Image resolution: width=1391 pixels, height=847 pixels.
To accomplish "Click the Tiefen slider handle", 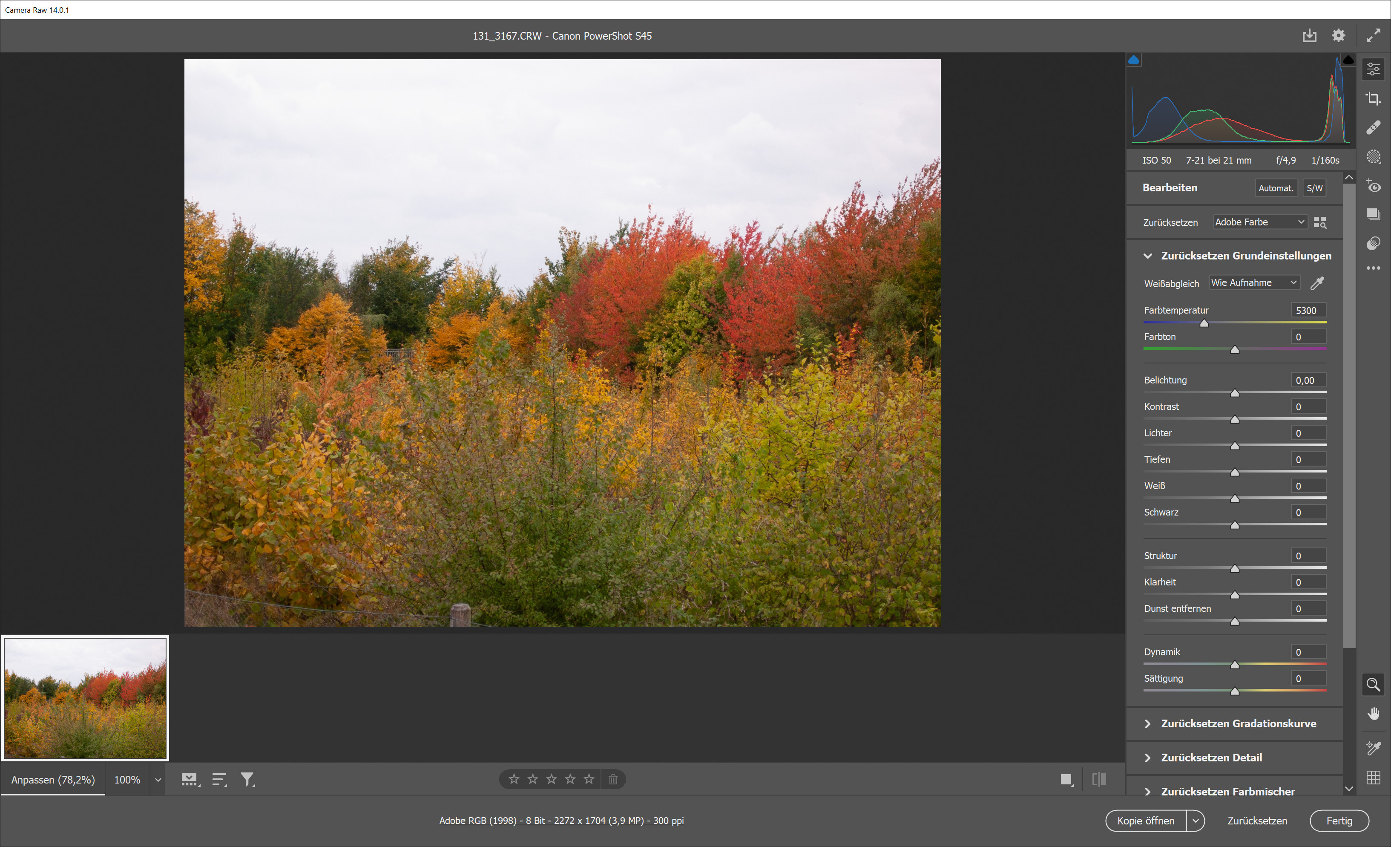I will coord(1235,472).
